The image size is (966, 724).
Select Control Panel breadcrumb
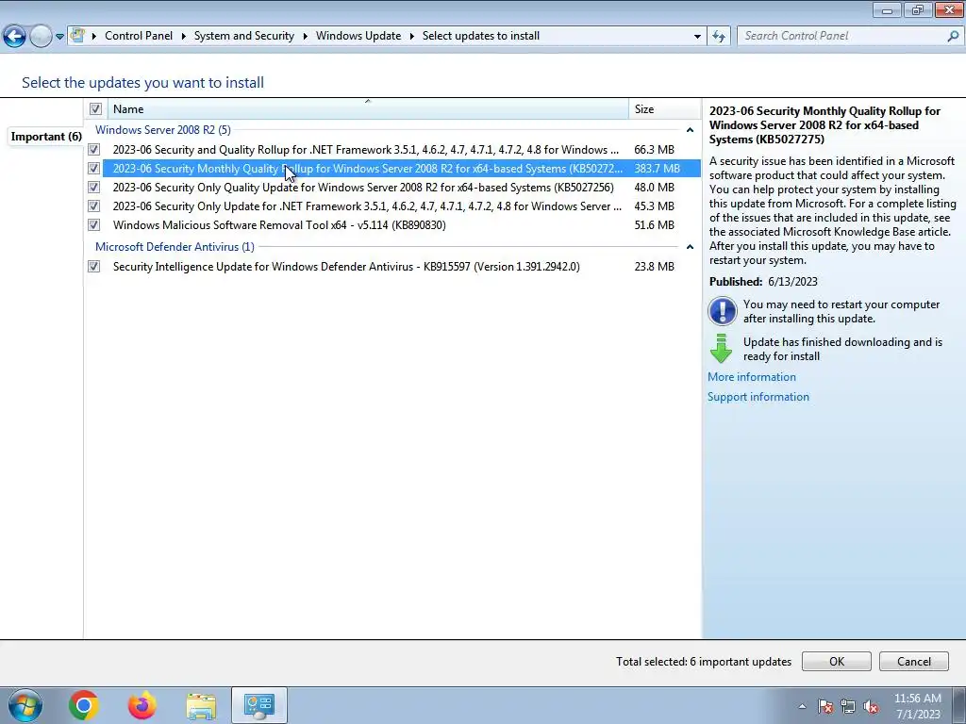coord(139,36)
